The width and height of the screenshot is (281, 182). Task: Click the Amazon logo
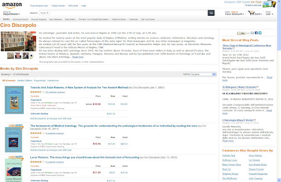click(x=12, y=5)
